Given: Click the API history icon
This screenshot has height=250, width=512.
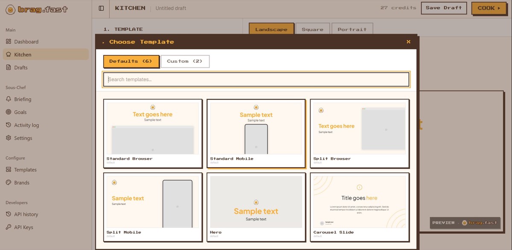Looking at the screenshot, I should [x=9, y=214].
